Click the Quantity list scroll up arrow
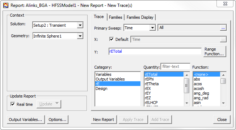 187,75
